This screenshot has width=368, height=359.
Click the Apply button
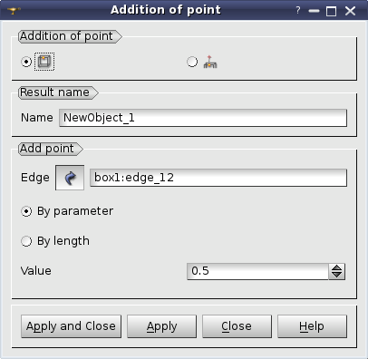point(161,326)
